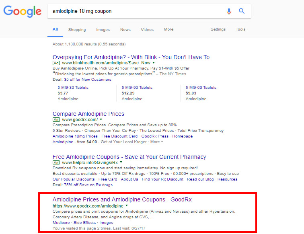304x234 pixels.
Task: Click the https://www.goodrx.com/amlodipine URL text
Action: [88, 206]
